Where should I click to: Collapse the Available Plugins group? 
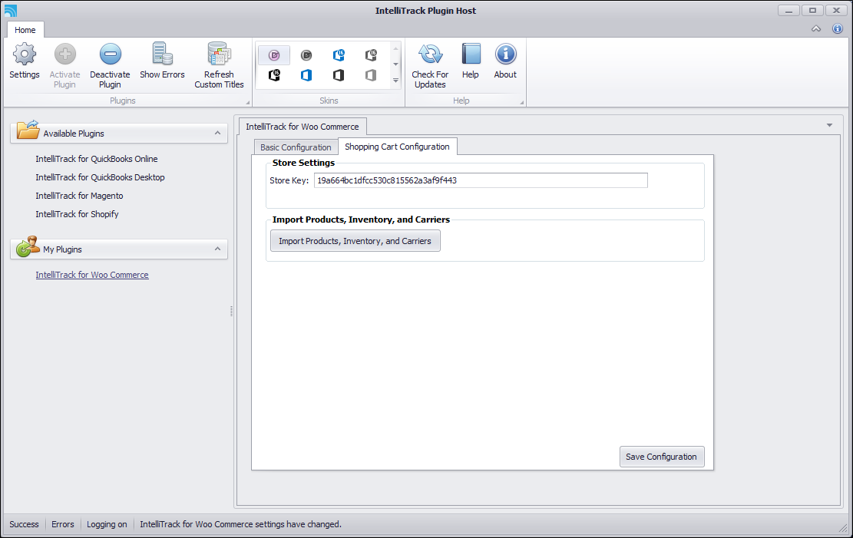(x=217, y=133)
